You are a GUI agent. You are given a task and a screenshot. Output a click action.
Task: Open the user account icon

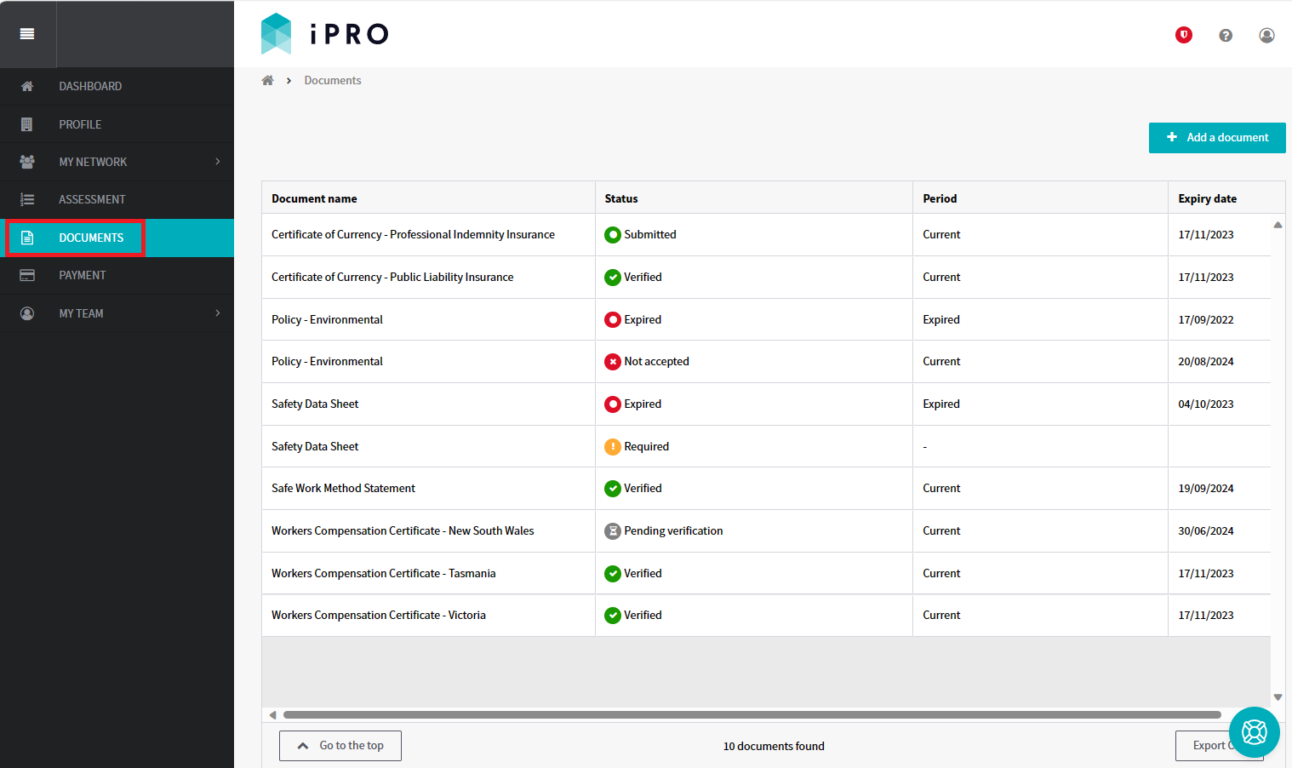(x=1266, y=35)
